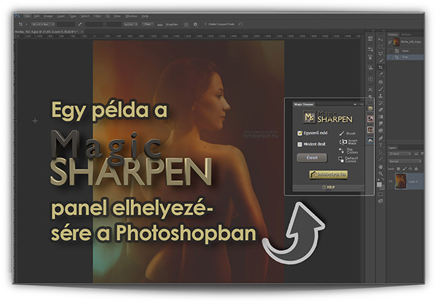Click the foreground color swatch

(379, 185)
